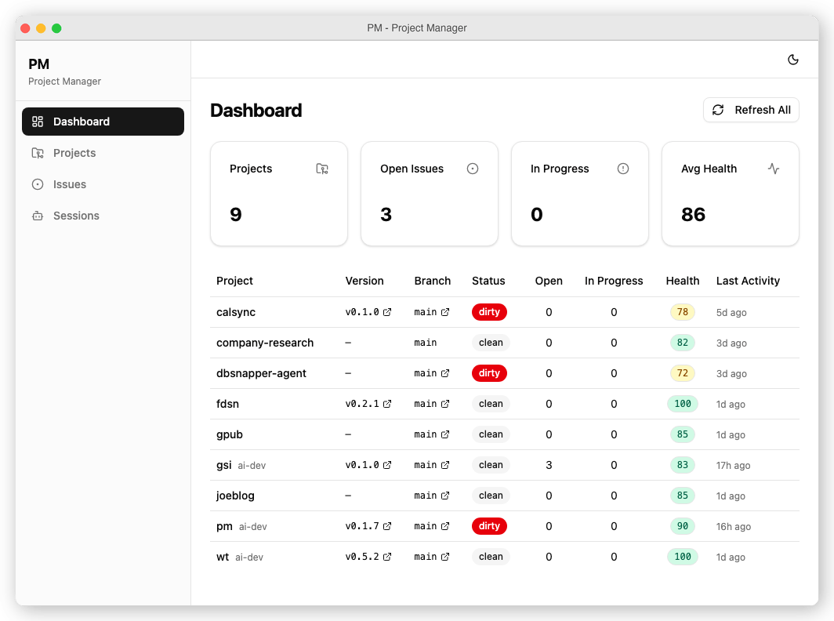Viewport: 834px width, 621px height.
Task: Click the clock icon on the In Progress card
Action: point(622,169)
